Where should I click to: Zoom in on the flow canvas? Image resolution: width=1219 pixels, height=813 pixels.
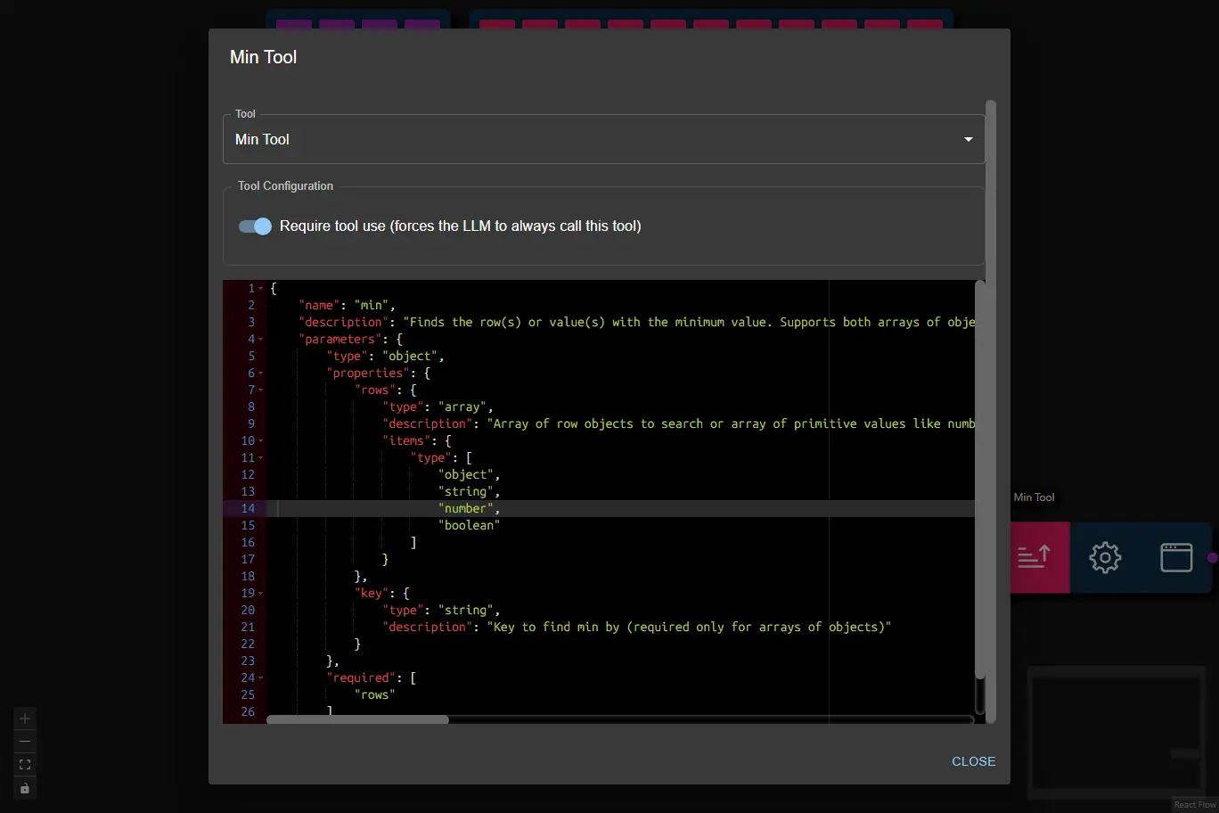pos(24,718)
